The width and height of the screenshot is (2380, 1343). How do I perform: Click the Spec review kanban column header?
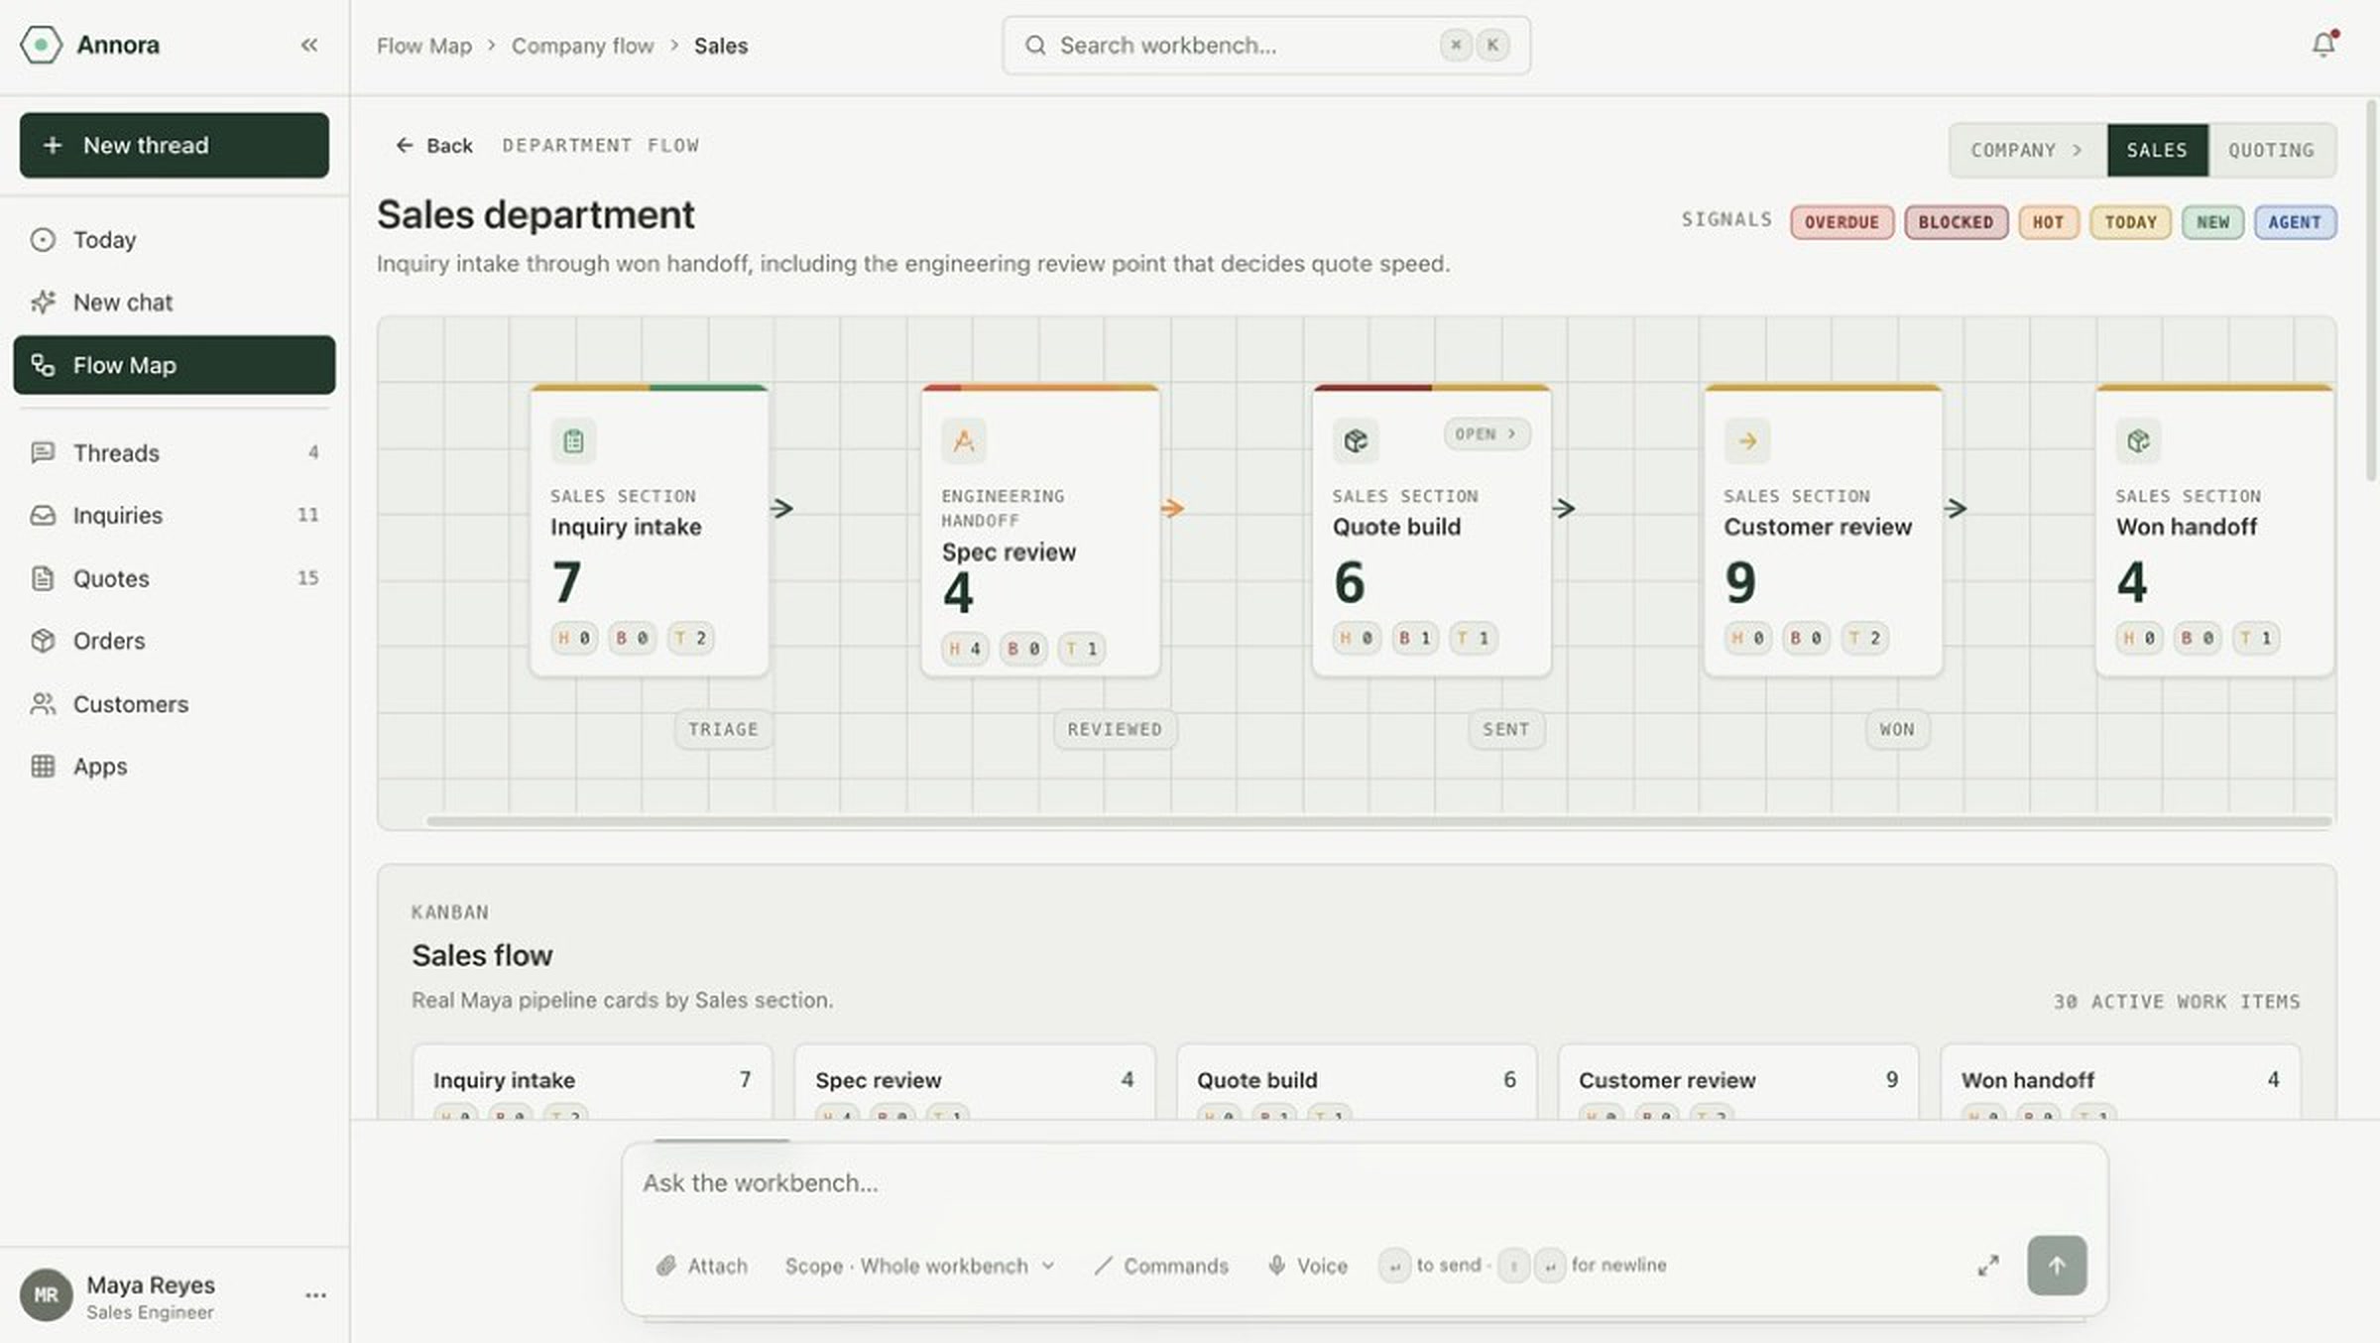[x=975, y=1079]
